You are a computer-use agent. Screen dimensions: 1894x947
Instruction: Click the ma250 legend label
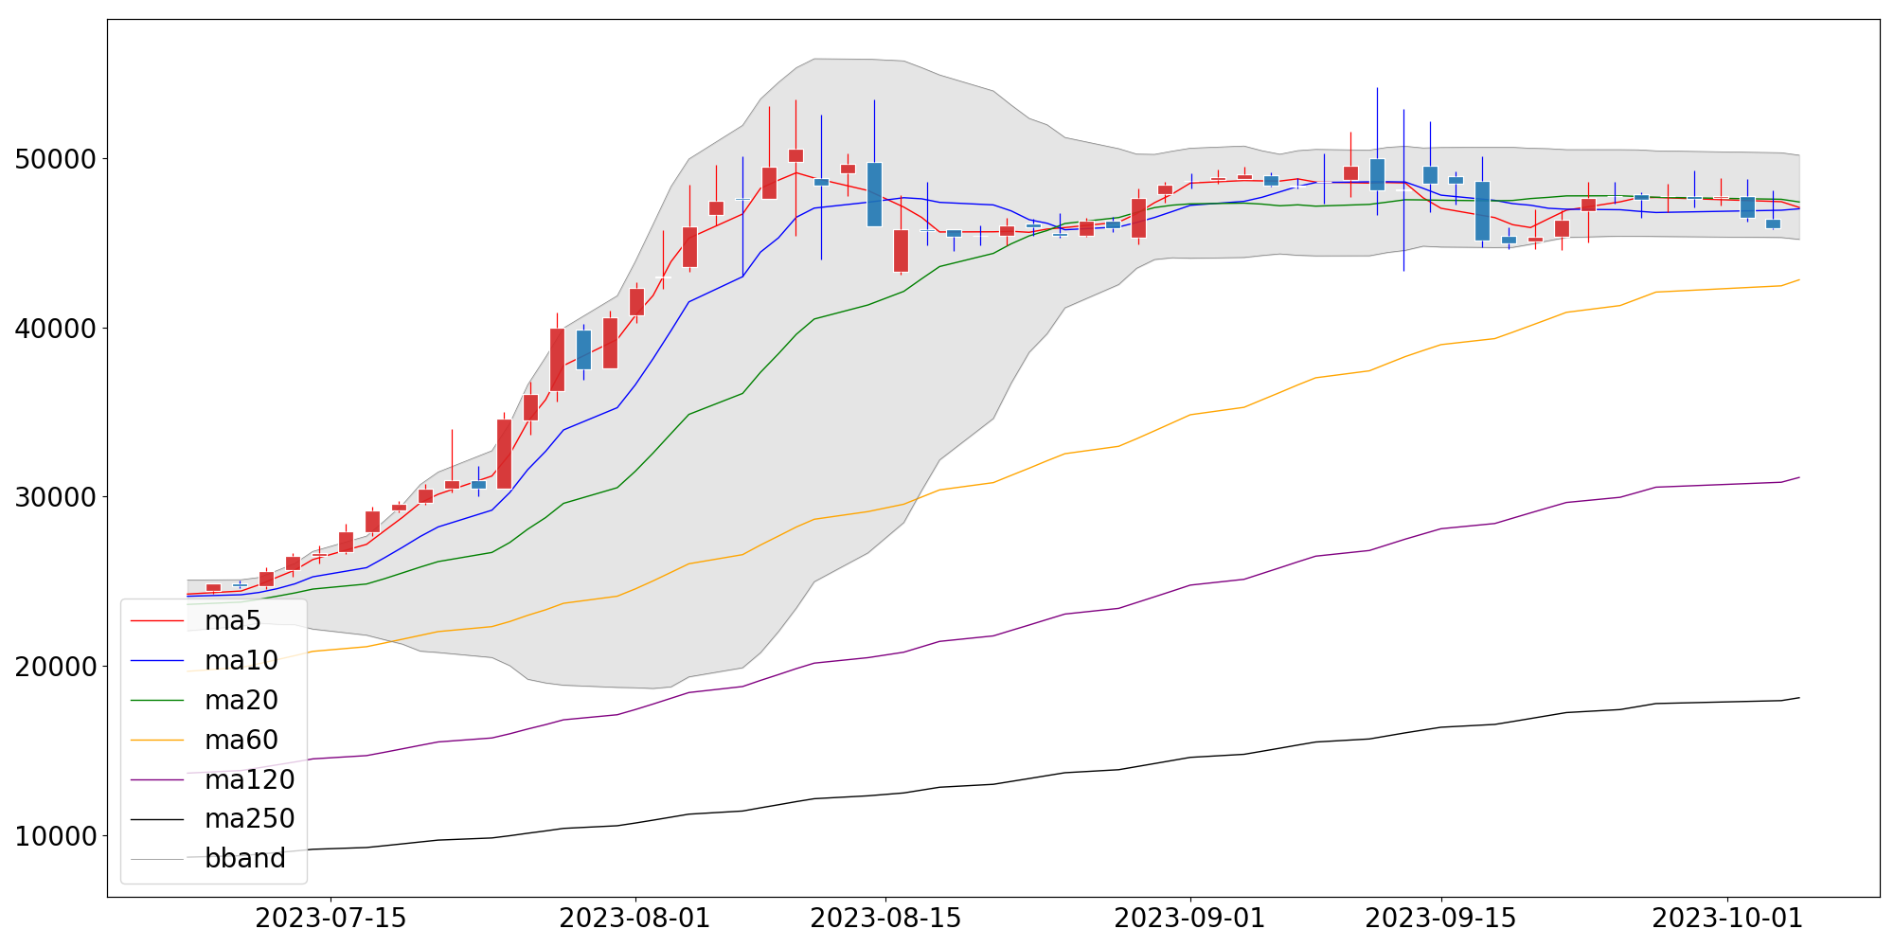pos(250,819)
